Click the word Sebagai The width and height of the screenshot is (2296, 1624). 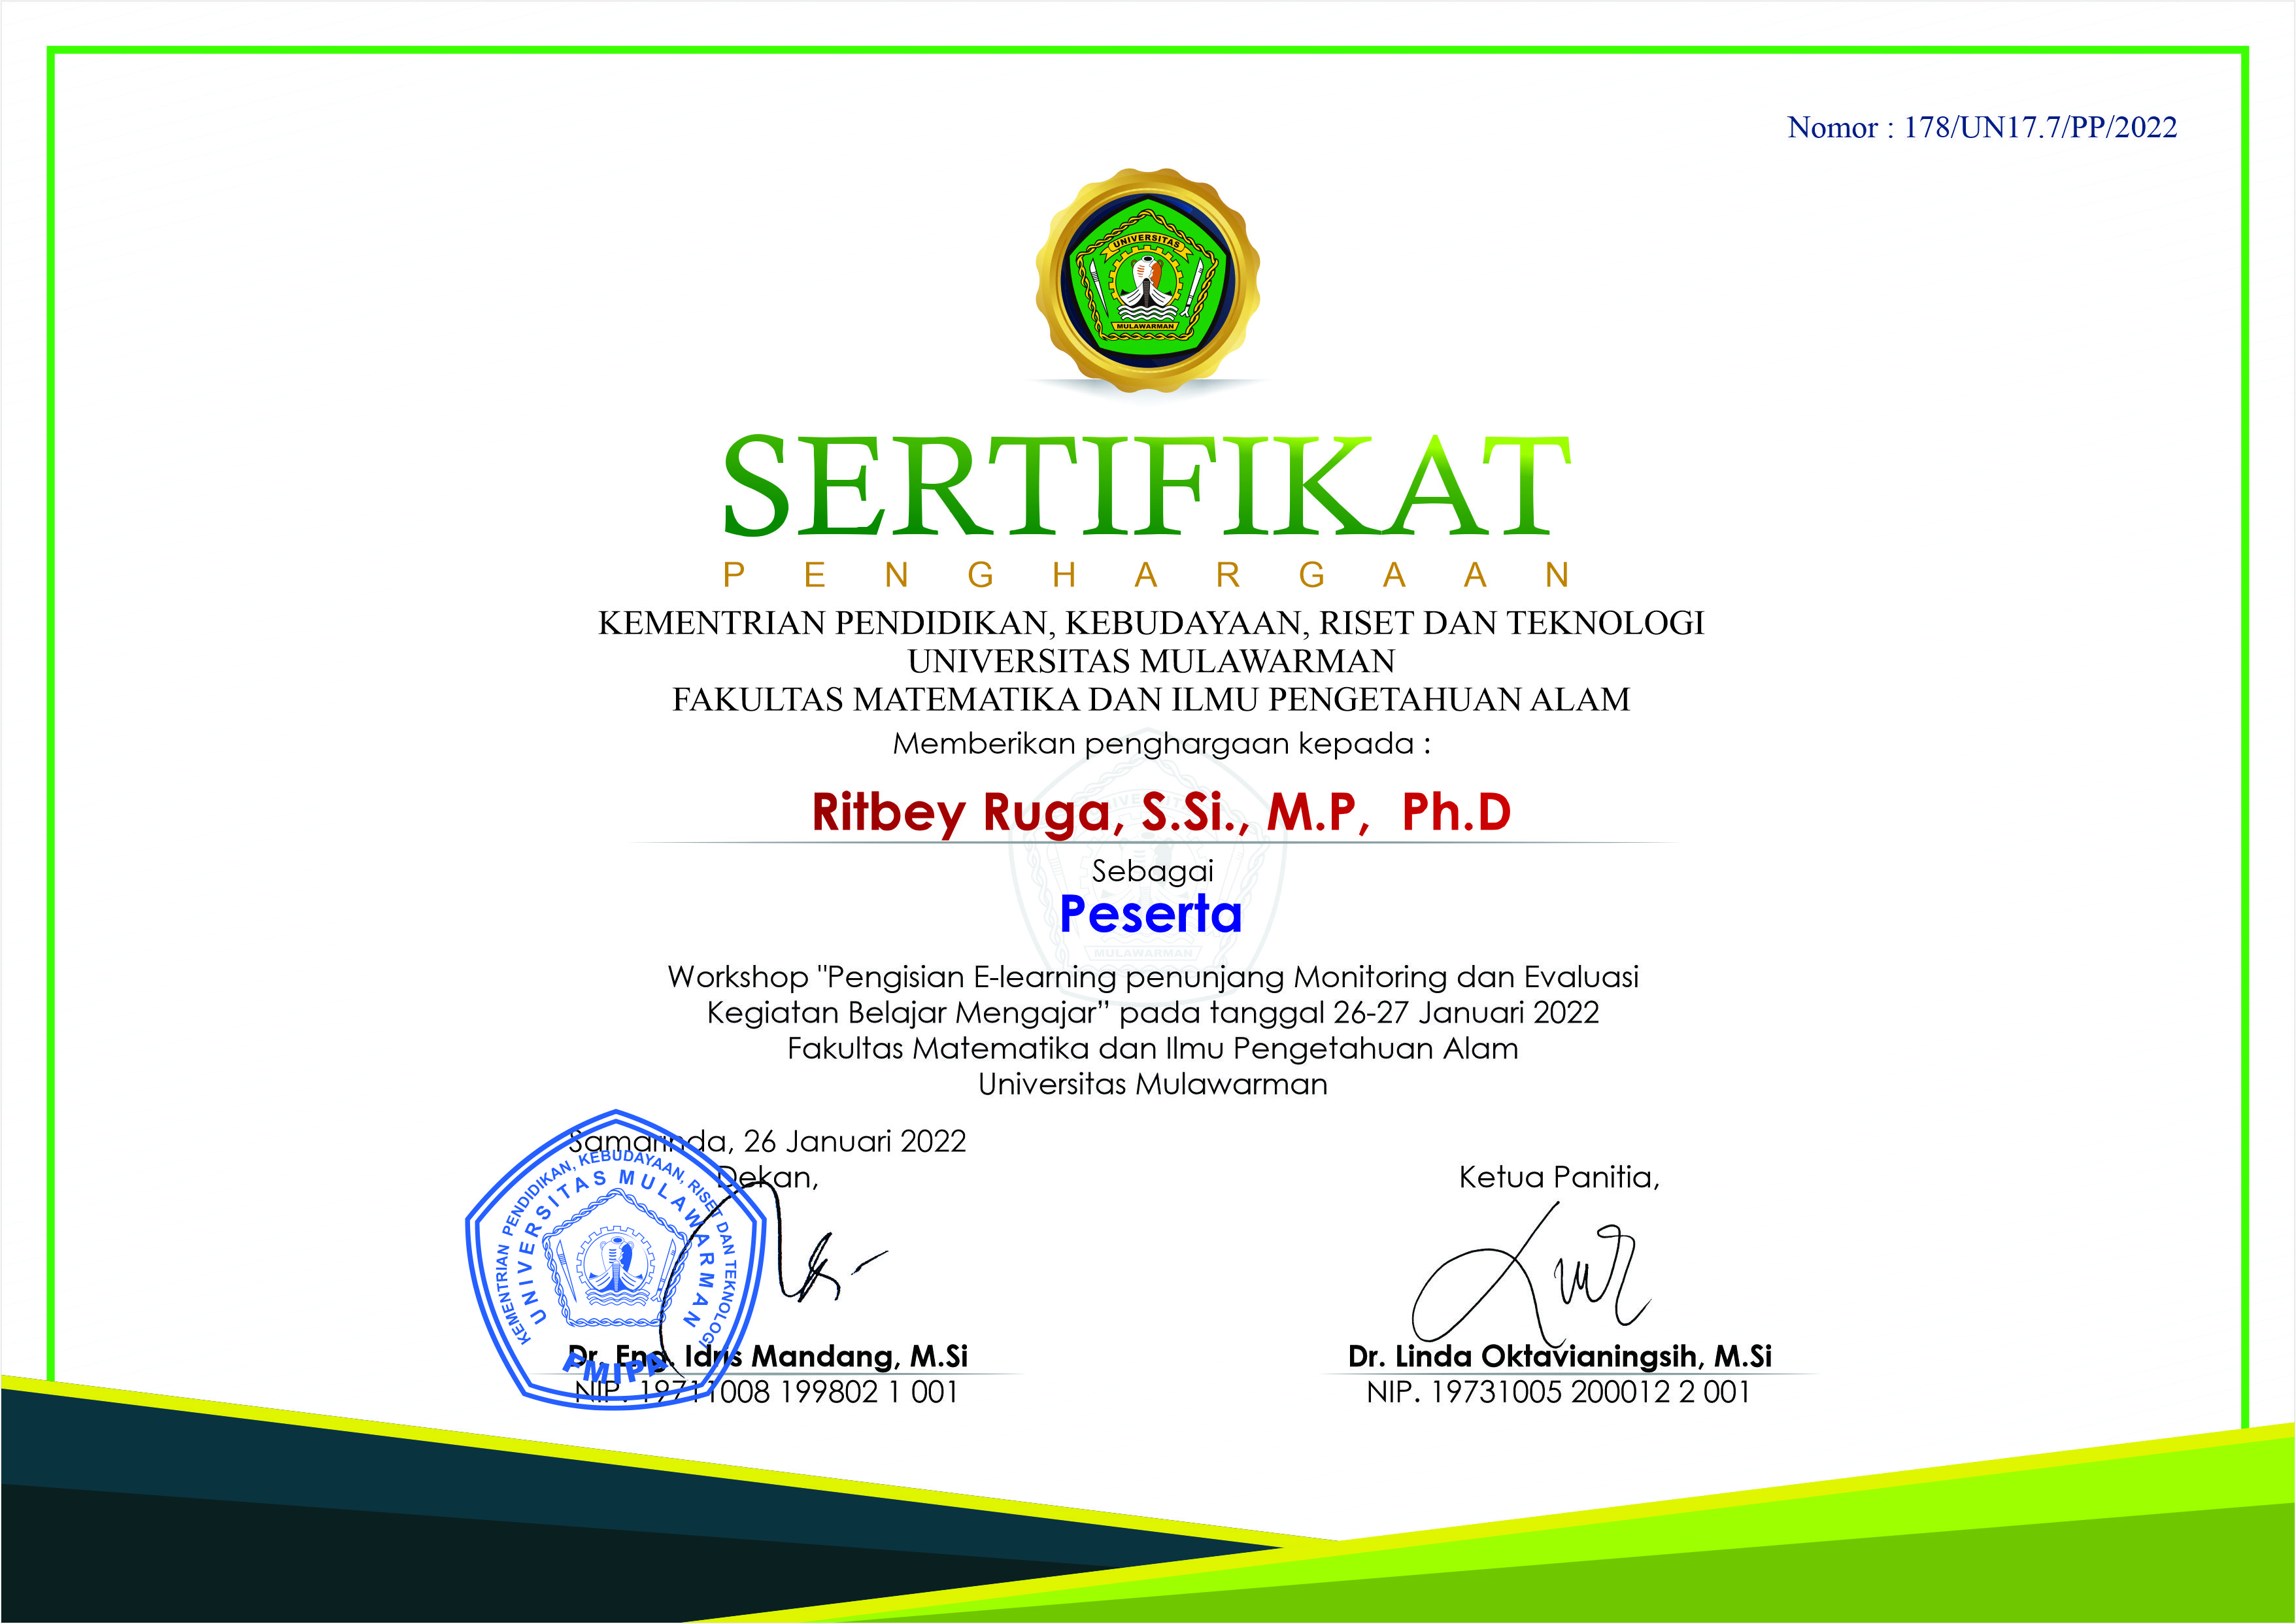[1152, 871]
